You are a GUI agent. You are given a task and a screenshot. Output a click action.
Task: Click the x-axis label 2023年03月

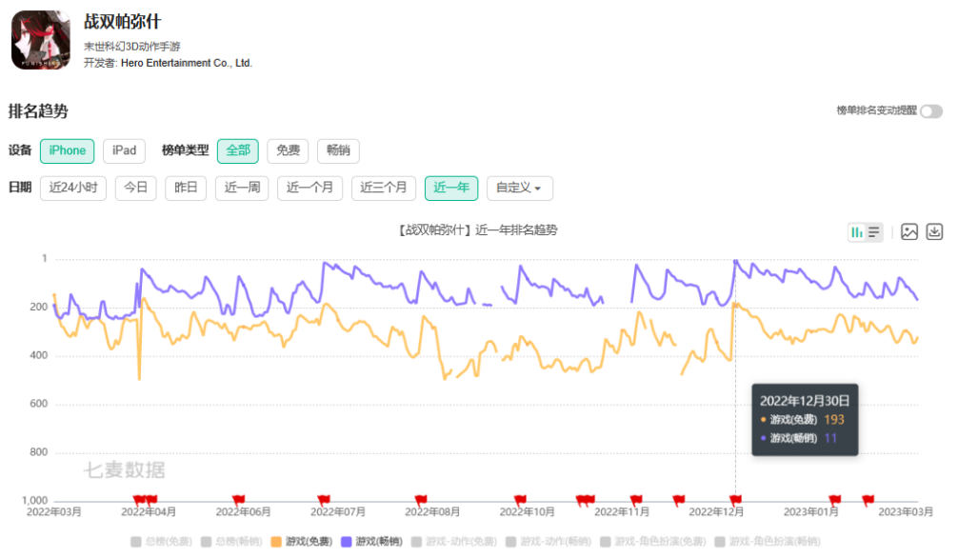(x=906, y=512)
